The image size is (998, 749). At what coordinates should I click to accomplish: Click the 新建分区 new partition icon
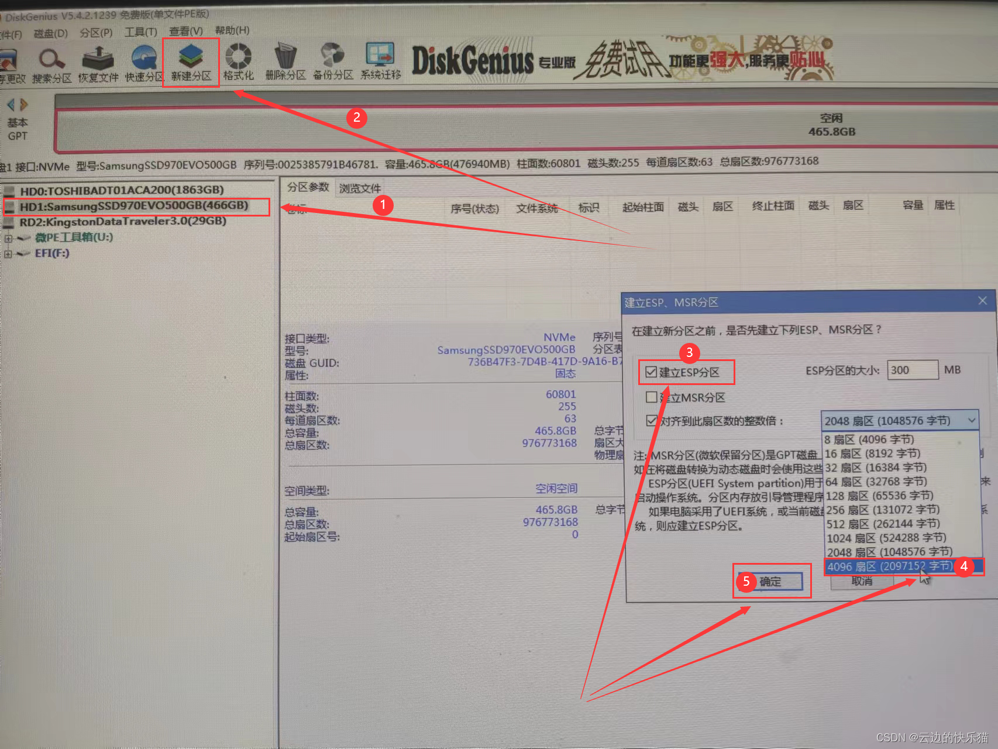(191, 63)
